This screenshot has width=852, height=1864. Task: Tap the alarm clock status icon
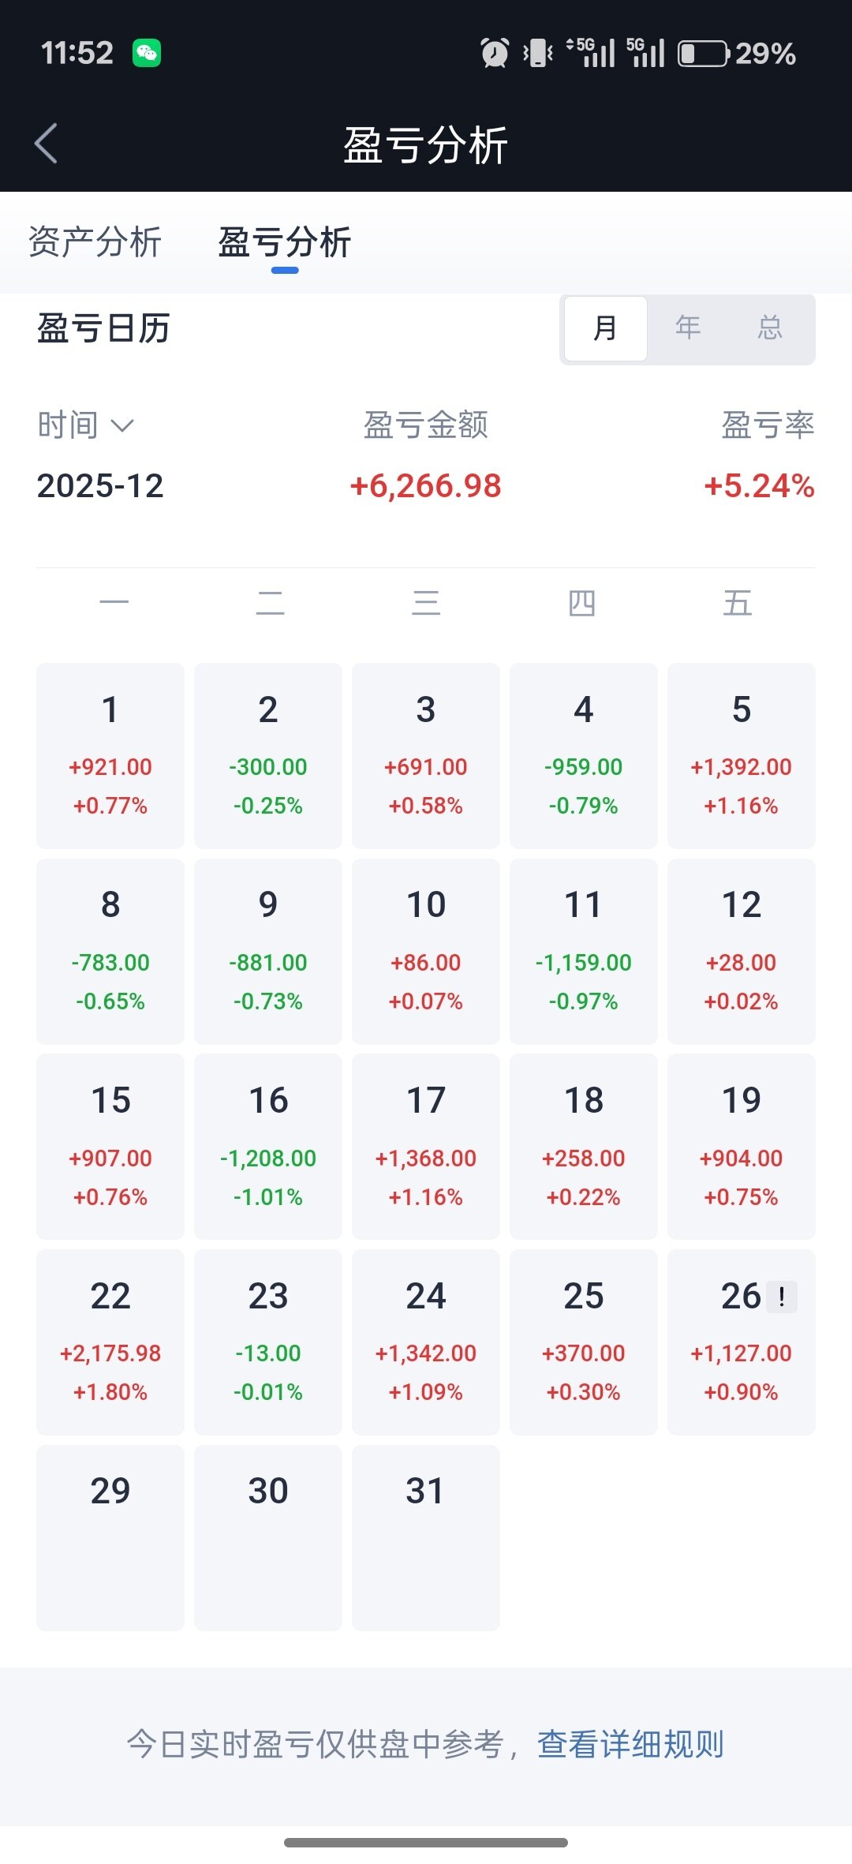pos(495,54)
